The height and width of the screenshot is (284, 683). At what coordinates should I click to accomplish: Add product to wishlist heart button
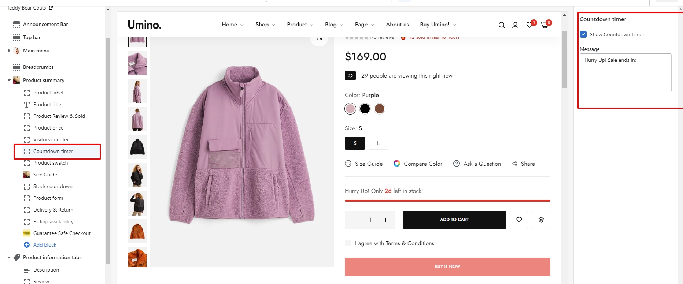point(519,220)
